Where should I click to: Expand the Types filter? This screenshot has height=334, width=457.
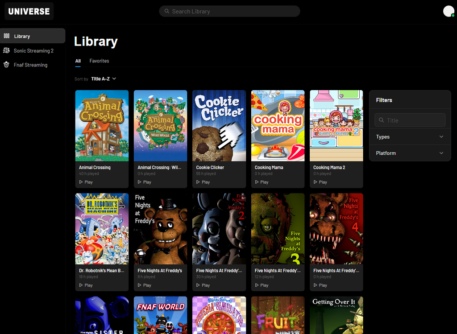410,136
